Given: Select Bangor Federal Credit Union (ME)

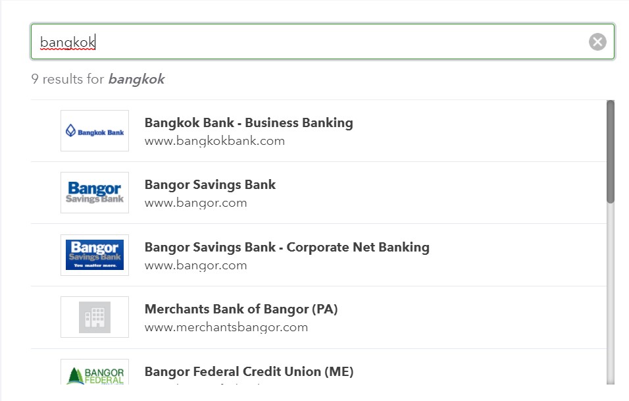Looking at the screenshot, I should click(x=249, y=372).
